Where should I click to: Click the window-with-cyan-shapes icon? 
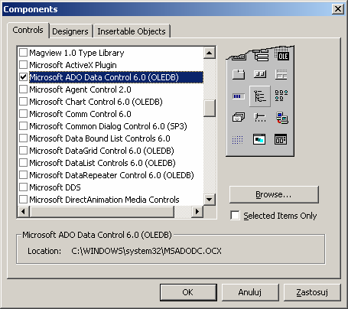pyautogui.click(x=259, y=139)
